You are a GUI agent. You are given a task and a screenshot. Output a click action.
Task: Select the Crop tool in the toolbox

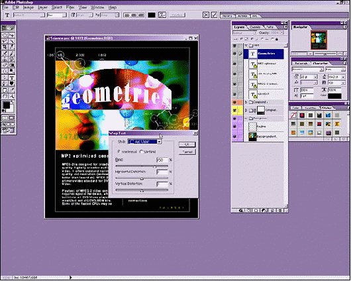(5, 47)
